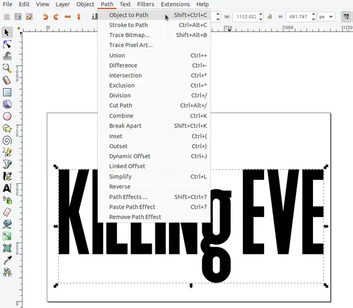Click the H height input field
The width and height of the screenshot is (353, 308).
point(298,17)
